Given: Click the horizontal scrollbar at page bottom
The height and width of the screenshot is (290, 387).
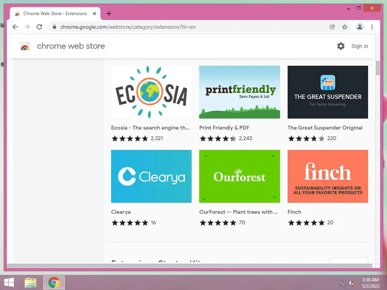Looking at the screenshot, I should 190,265.
